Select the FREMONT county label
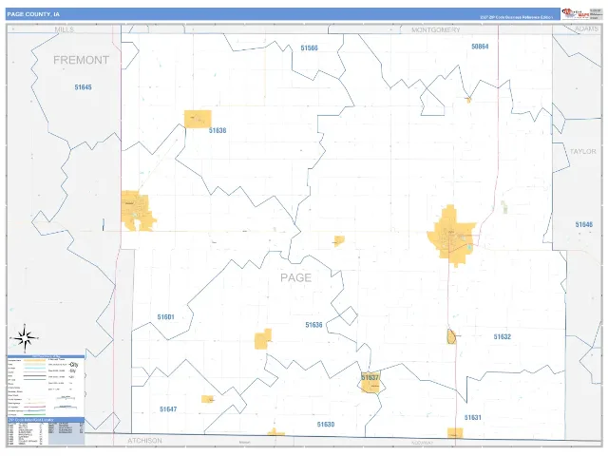 click(x=81, y=60)
